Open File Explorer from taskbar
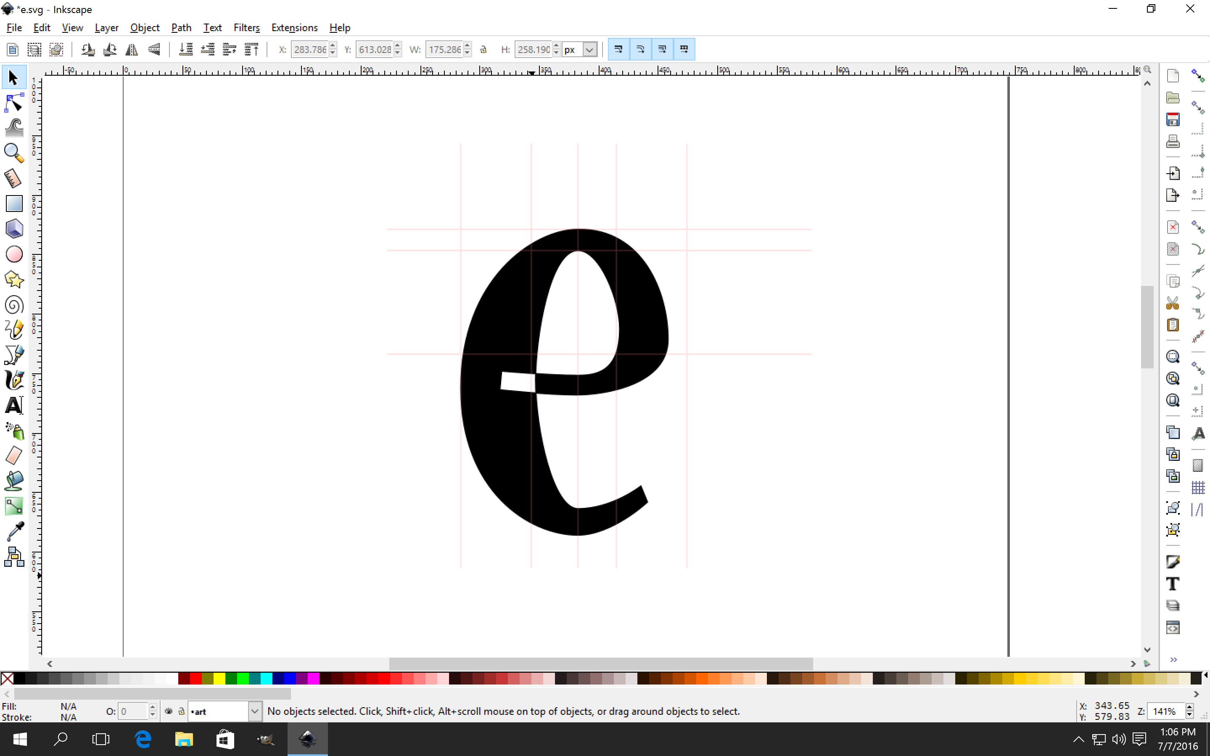1210x756 pixels. [183, 739]
